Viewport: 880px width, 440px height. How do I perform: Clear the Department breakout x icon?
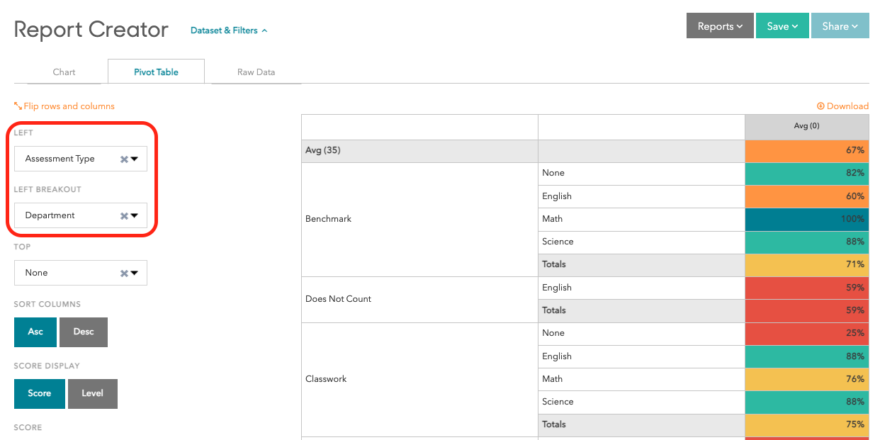click(x=124, y=216)
